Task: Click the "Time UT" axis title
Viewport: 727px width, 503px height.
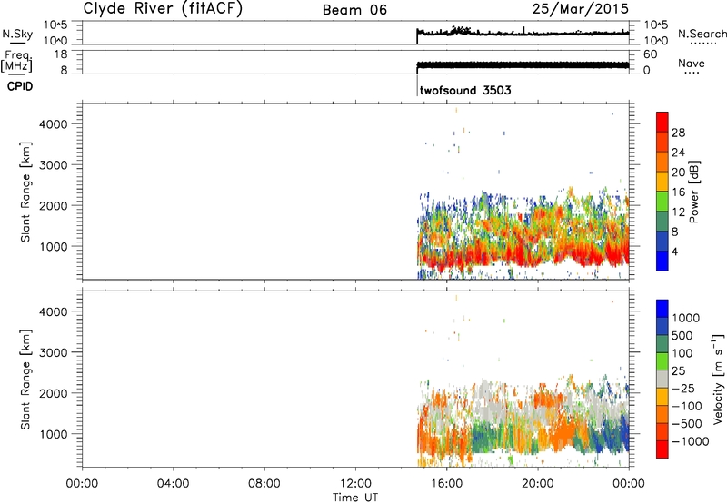Action: [355, 498]
